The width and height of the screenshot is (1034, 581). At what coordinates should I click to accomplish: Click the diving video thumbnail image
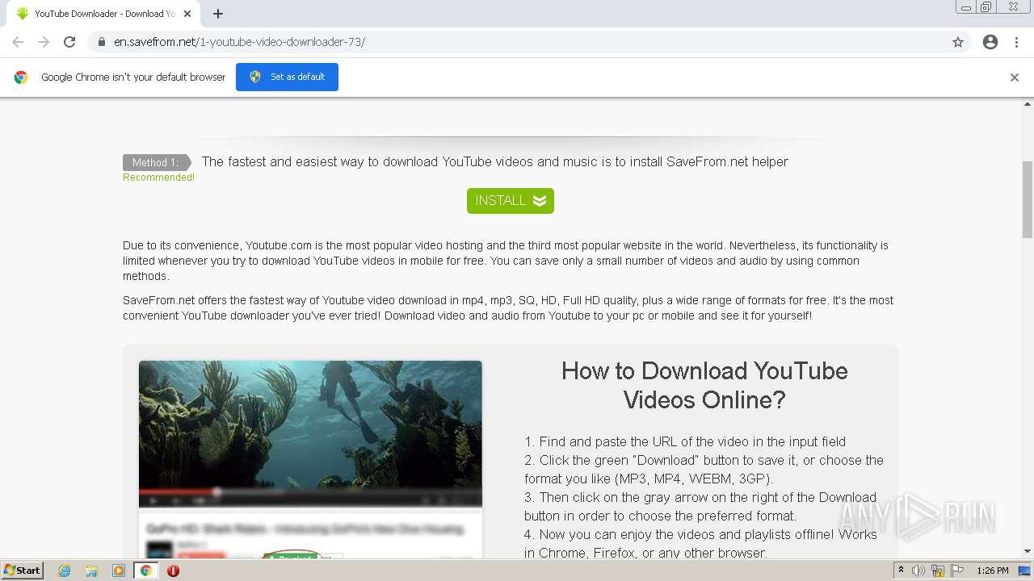pos(310,433)
